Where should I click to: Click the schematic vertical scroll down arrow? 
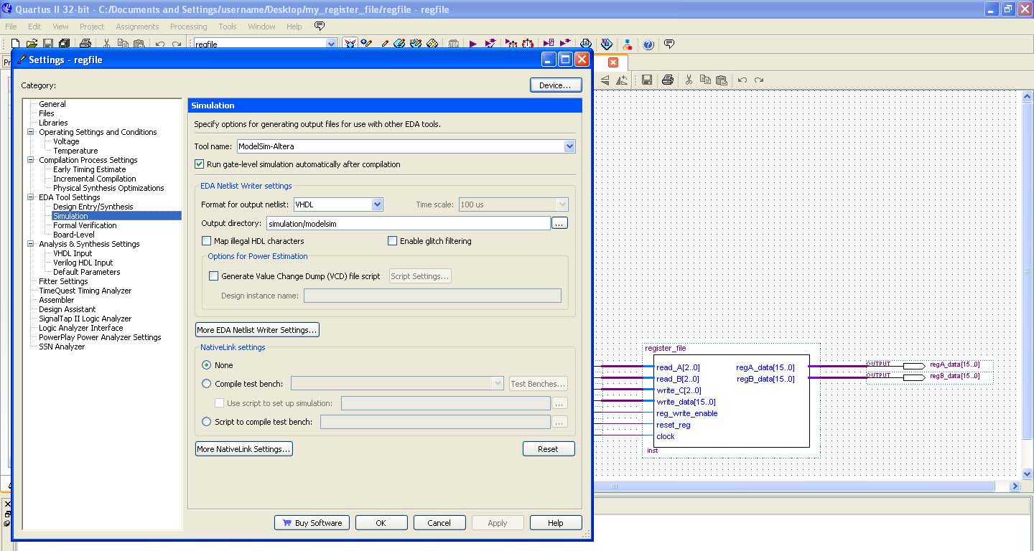pos(1027,474)
